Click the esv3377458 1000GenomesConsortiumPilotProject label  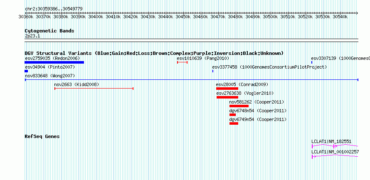pyautogui.click(x=269, y=67)
